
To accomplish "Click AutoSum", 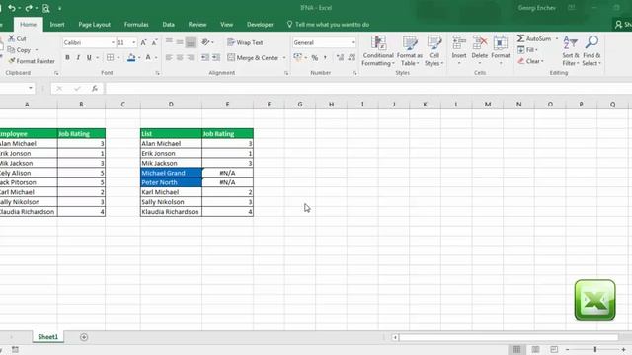I will tap(534, 38).
